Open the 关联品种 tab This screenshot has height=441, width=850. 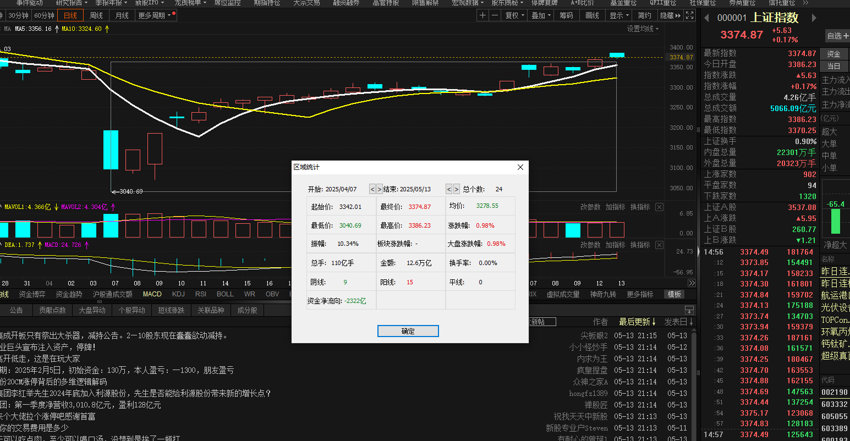[x=211, y=310]
